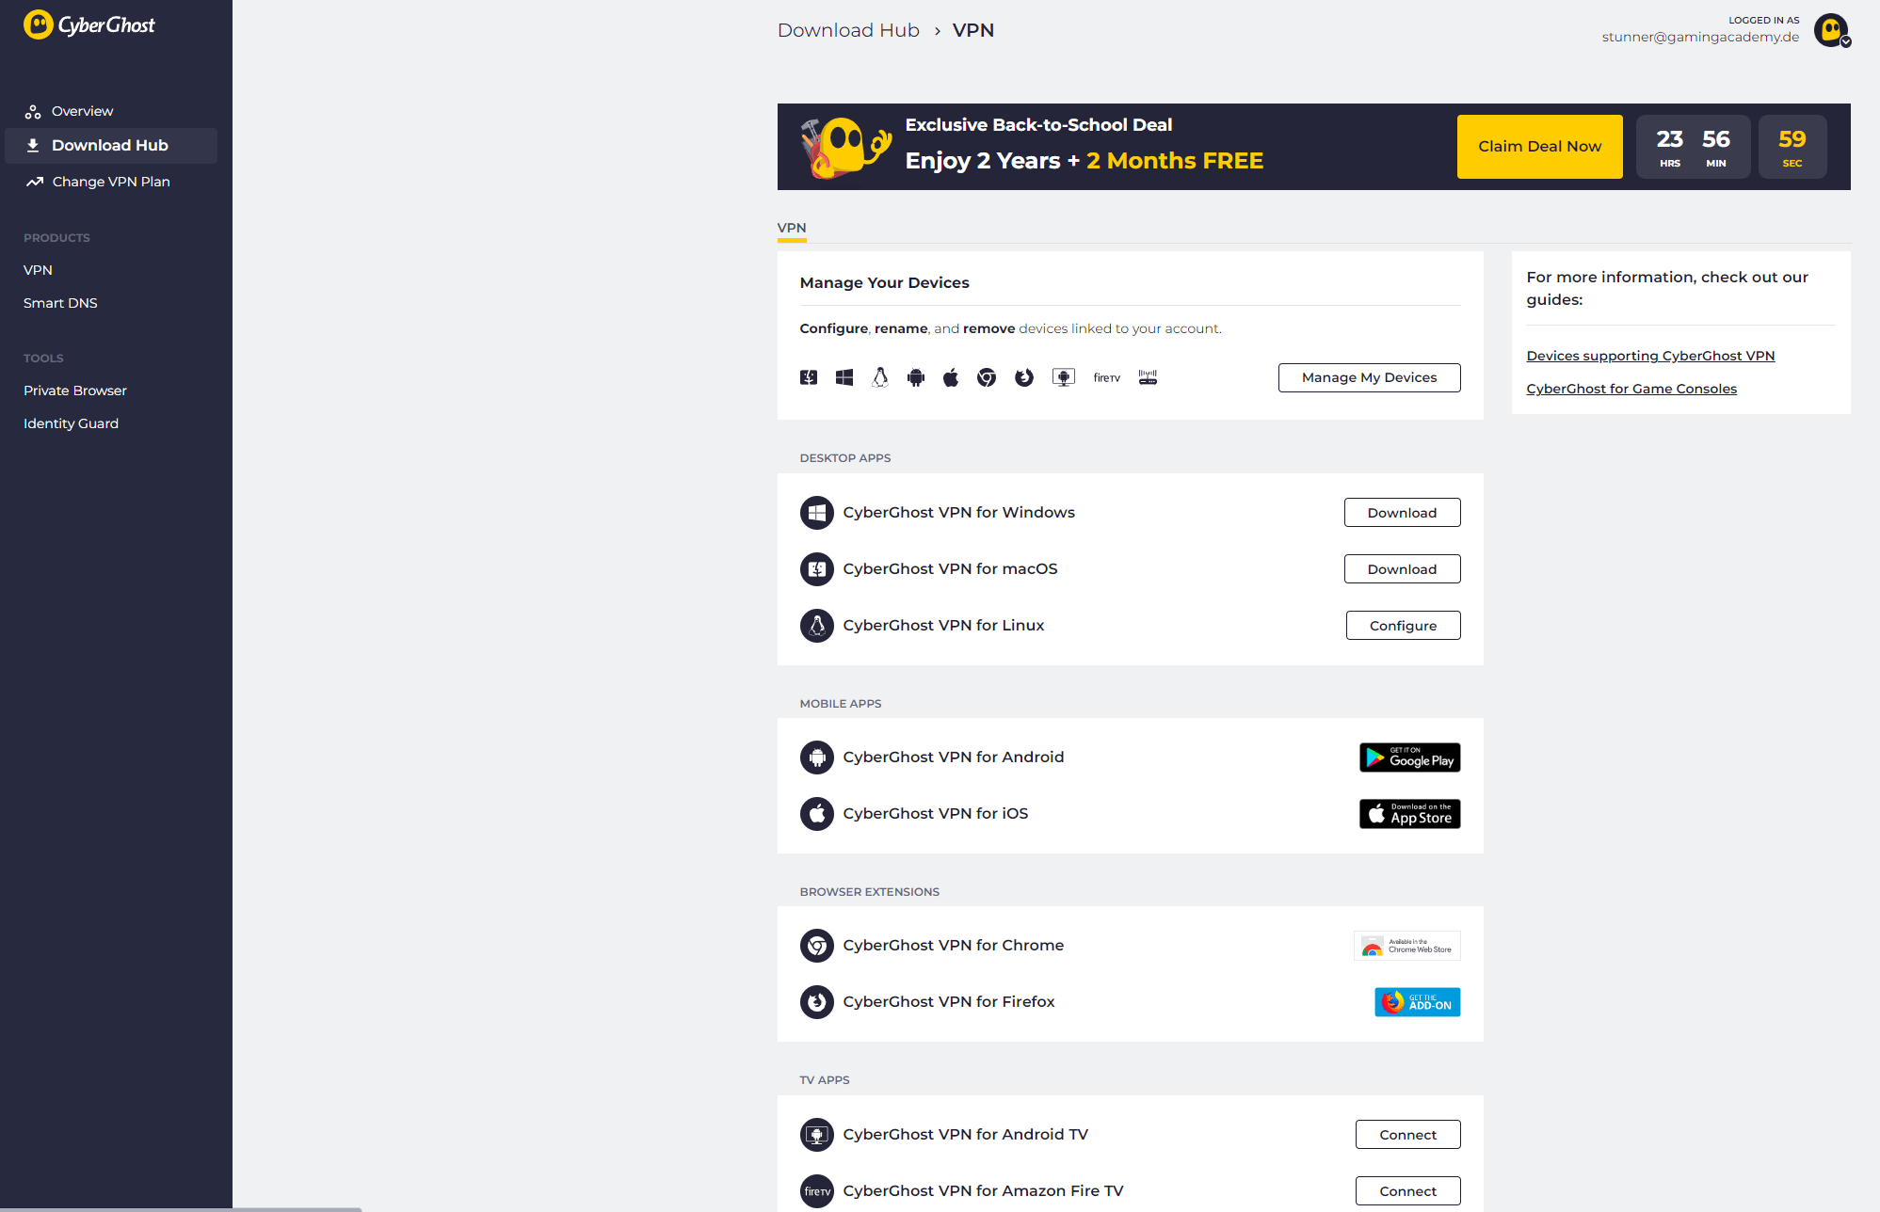Open Change VPN Plan page
This screenshot has height=1212, width=1880.
(111, 182)
